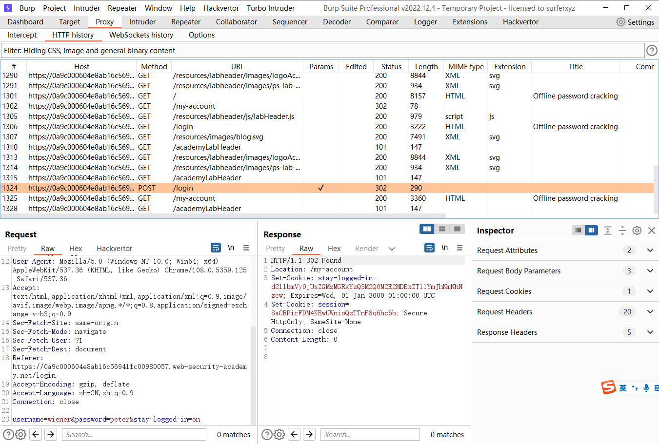Click the help icon beside the filter bar

coord(652,50)
